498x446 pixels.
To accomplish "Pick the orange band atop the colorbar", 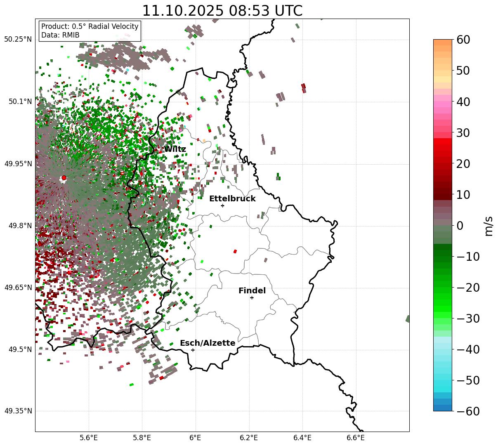I will tap(443, 42).
